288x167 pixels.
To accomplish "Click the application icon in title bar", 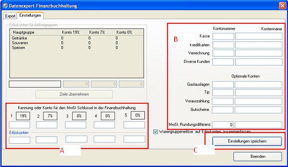I will 5,6.
